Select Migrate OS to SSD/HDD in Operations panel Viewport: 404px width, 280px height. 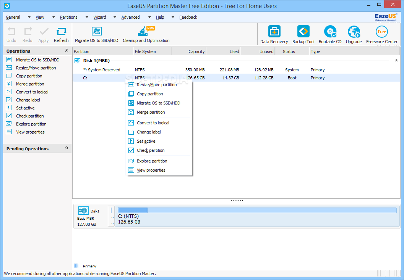click(x=37, y=60)
